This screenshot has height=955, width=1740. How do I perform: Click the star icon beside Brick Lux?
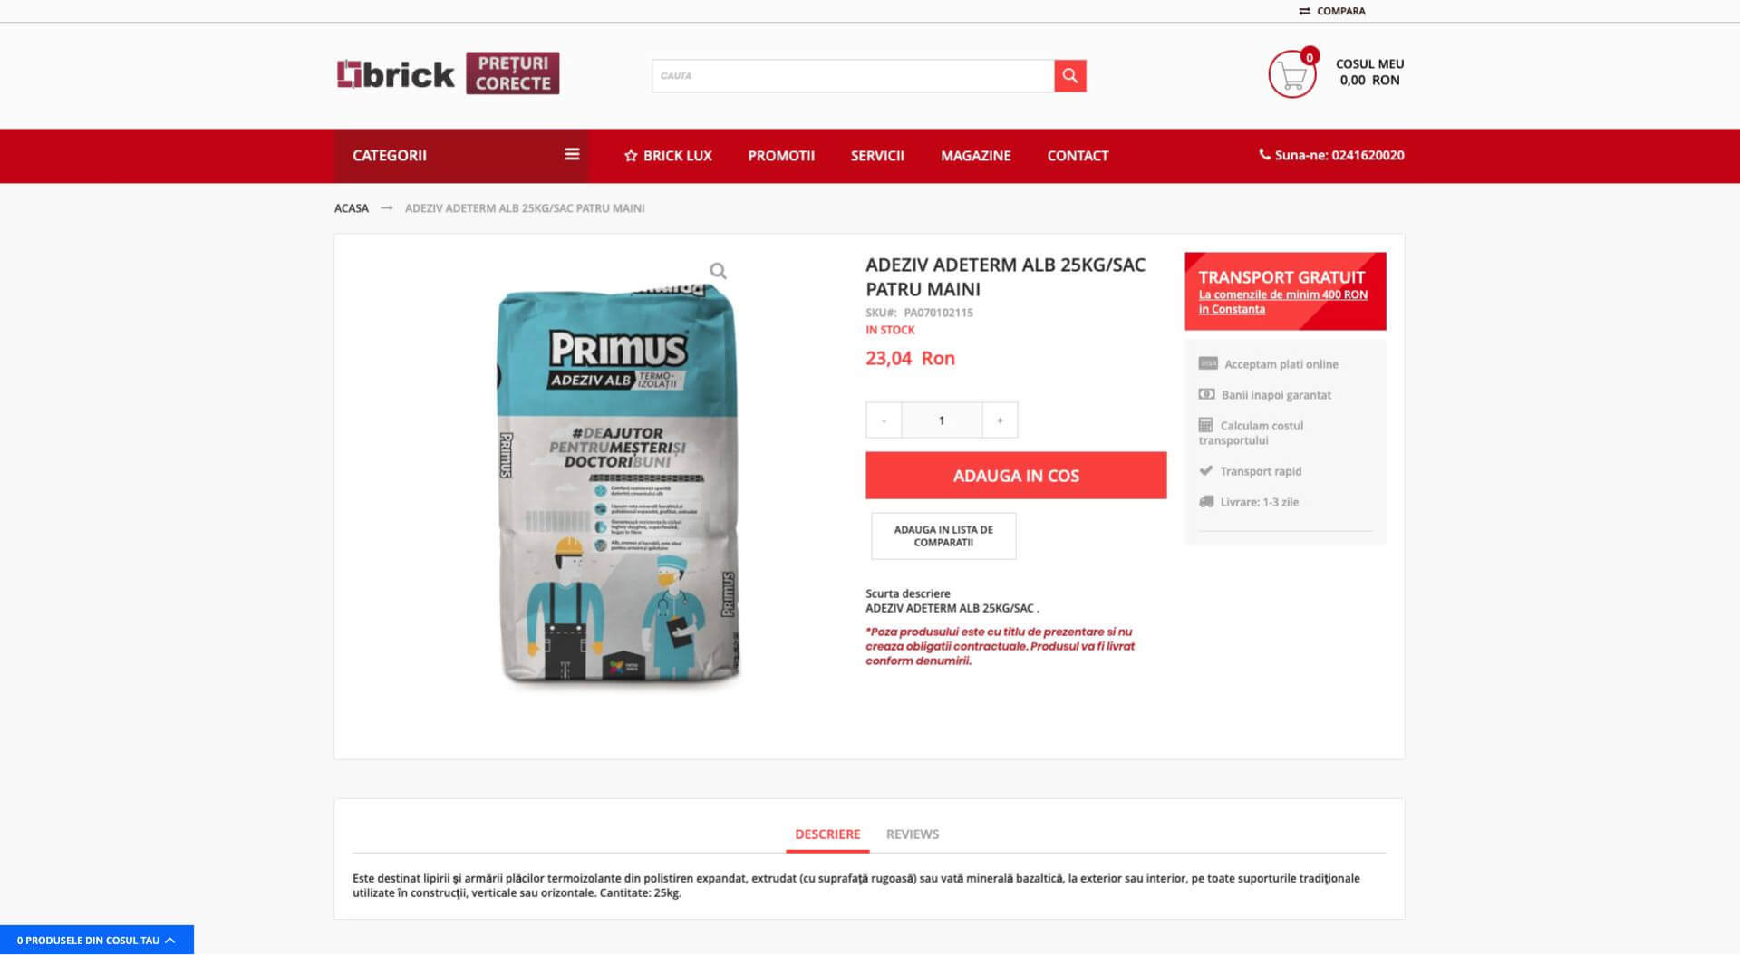[x=631, y=156]
